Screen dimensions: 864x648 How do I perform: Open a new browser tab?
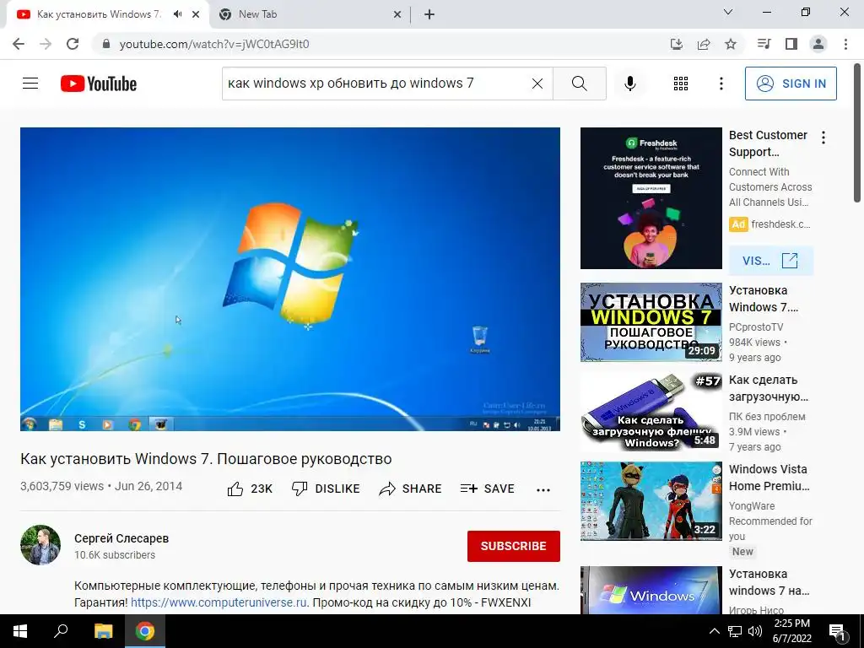(x=429, y=15)
